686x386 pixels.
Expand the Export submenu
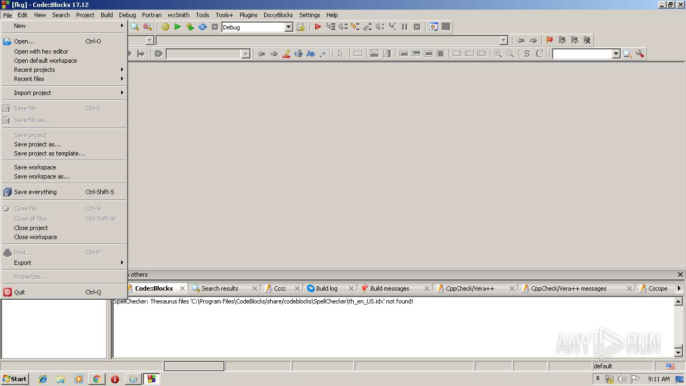(64, 263)
